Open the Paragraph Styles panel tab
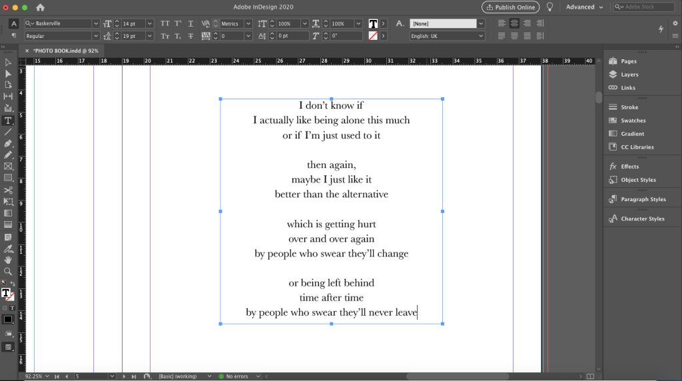682x381 pixels. pos(643,199)
